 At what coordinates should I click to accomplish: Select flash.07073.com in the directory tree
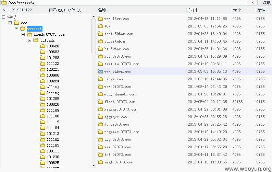coord(49,34)
